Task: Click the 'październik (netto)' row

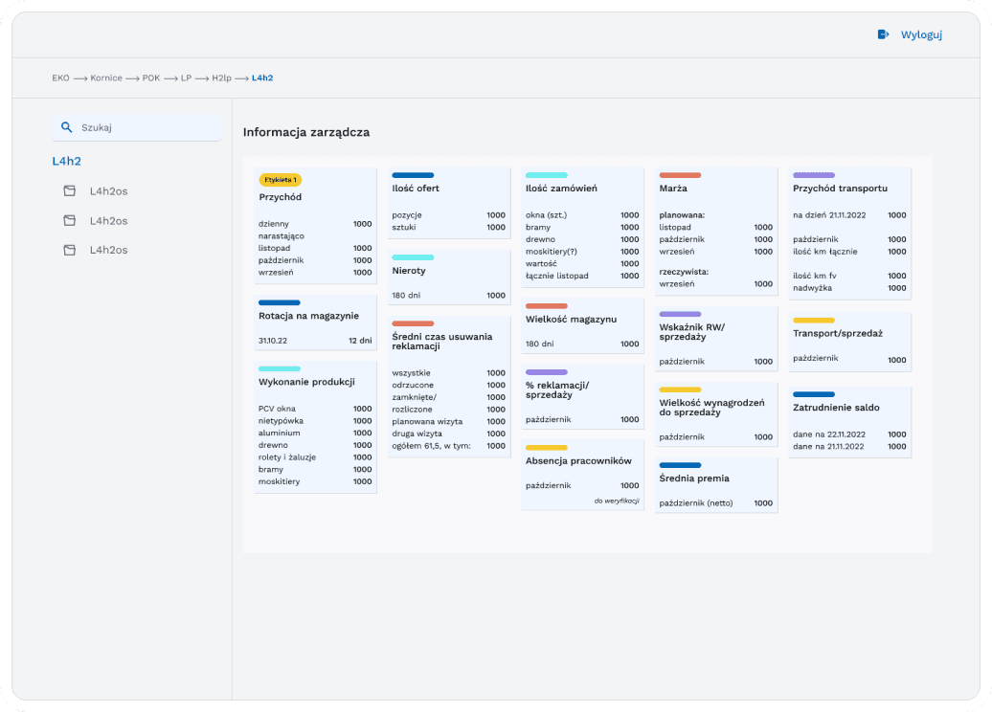Action: (x=715, y=503)
